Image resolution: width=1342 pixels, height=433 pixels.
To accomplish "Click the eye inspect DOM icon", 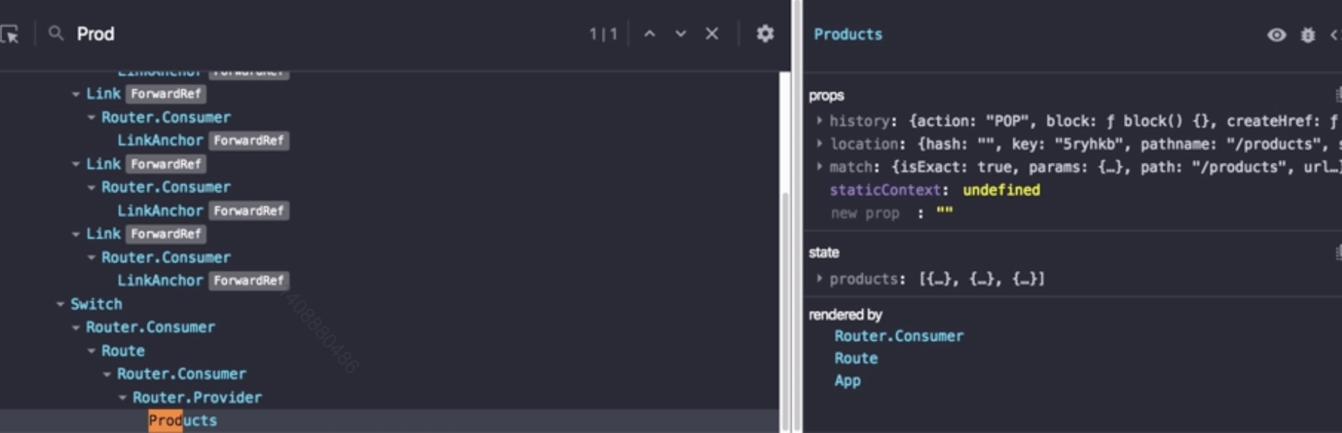I will click(x=1276, y=35).
